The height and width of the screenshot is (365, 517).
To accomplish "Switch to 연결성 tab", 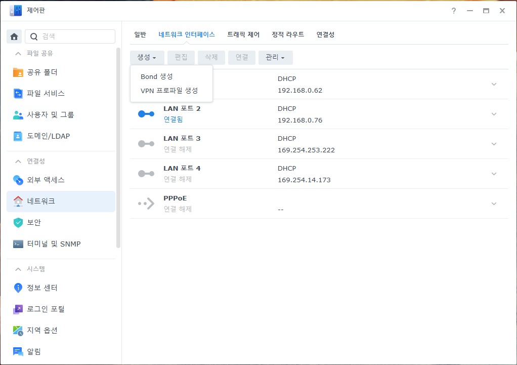I will pos(325,34).
